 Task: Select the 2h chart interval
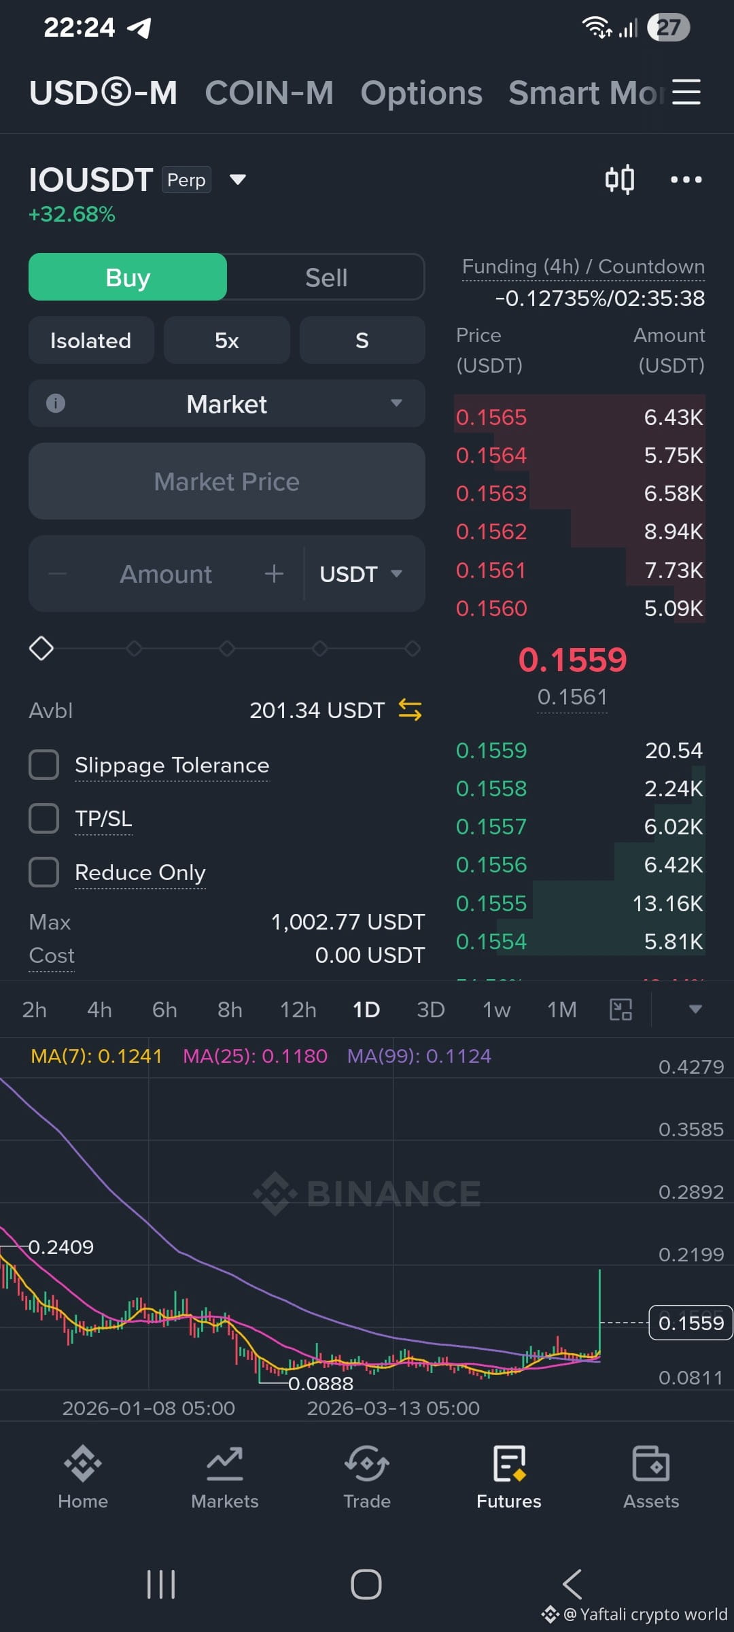pyautogui.click(x=35, y=1009)
